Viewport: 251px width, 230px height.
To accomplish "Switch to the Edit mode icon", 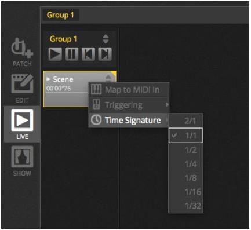I will tap(22, 84).
